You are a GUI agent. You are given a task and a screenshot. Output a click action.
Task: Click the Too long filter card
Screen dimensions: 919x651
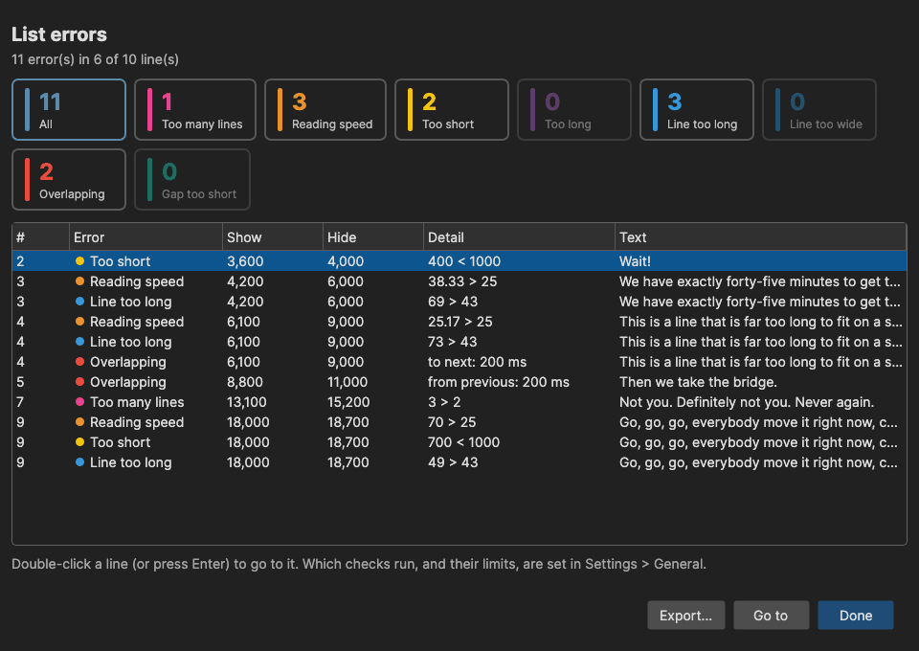573,109
